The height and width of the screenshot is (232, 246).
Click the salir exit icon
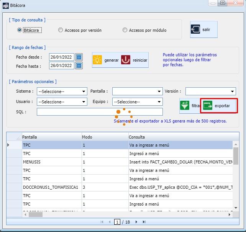[195, 29]
